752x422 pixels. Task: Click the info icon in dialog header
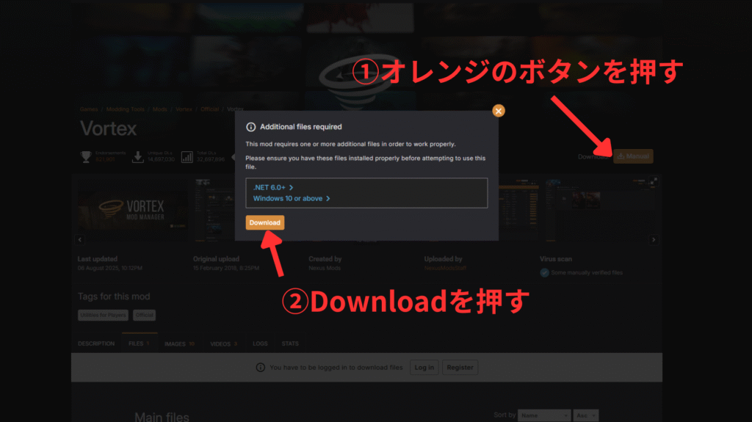[x=251, y=127]
